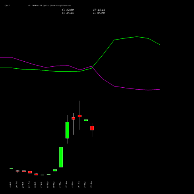The width and height of the screenshot is (194, 194).
Task: Click the 'PE Option Chart' title text
Action: pos(47,6)
